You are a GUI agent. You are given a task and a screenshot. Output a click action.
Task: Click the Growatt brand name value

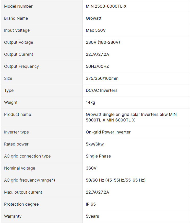coord(93,18)
